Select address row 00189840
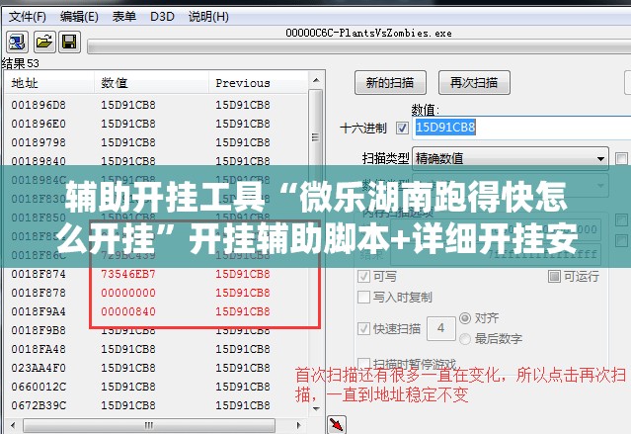 click(x=156, y=161)
